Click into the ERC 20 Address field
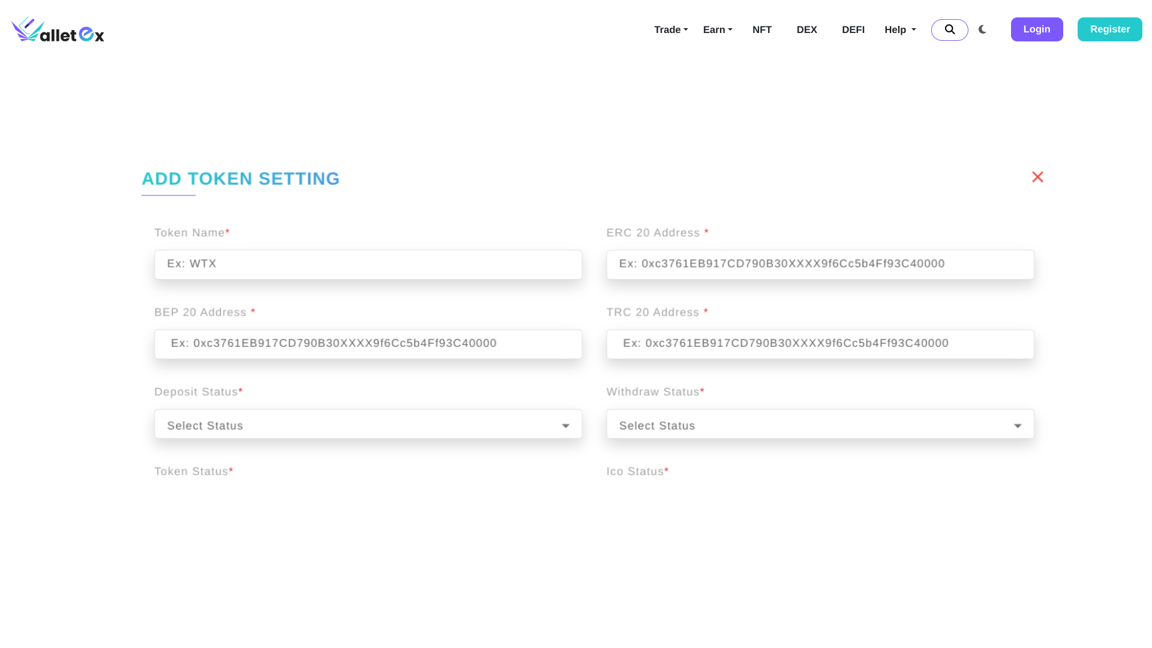 pyautogui.click(x=820, y=265)
